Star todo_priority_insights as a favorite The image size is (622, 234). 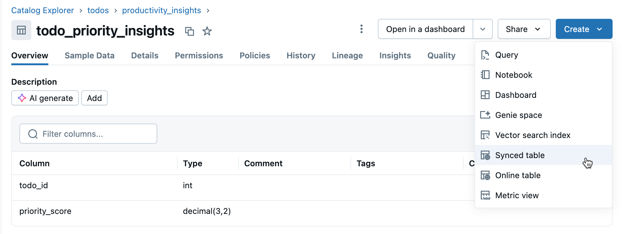(x=207, y=31)
